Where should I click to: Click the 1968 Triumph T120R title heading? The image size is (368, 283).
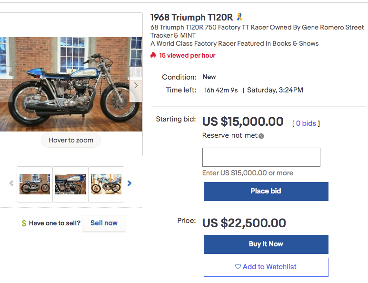[192, 18]
